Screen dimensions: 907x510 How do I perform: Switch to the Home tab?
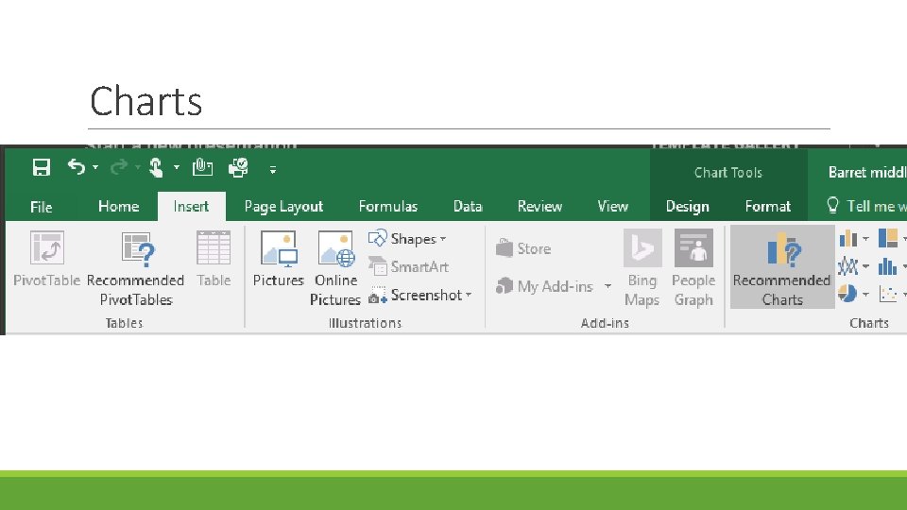[x=119, y=207]
